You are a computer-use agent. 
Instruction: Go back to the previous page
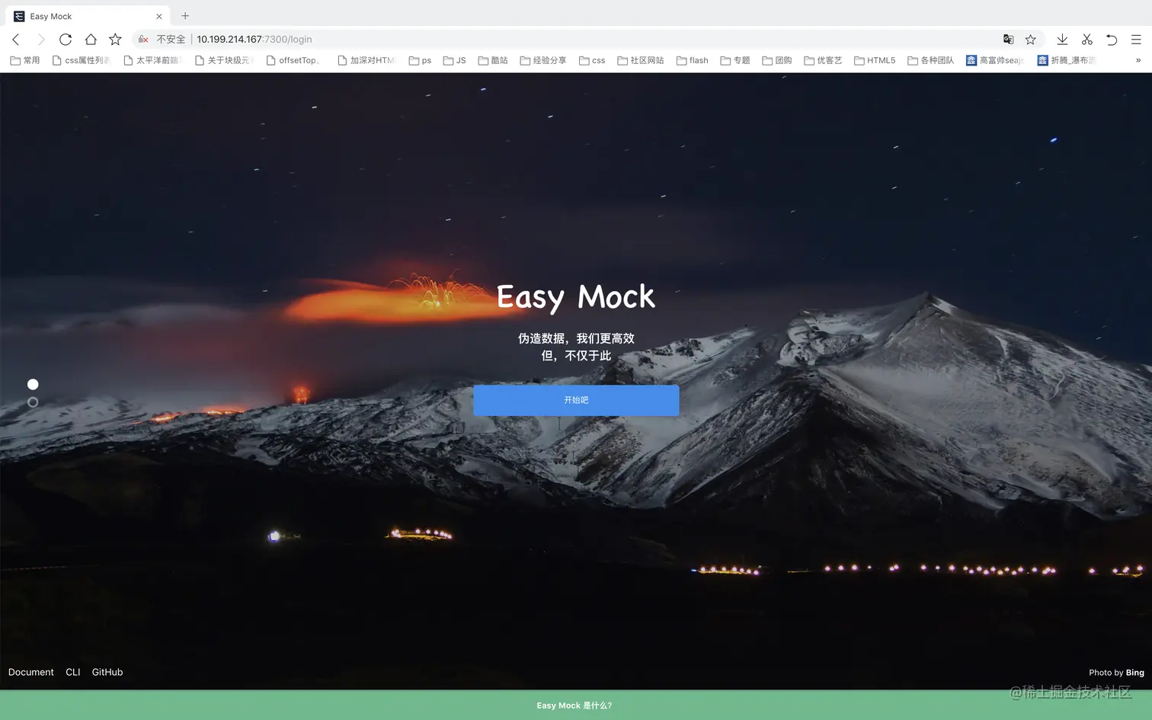point(16,40)
